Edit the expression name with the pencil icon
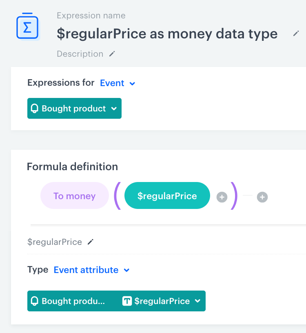306x333 pixels. 296,34
